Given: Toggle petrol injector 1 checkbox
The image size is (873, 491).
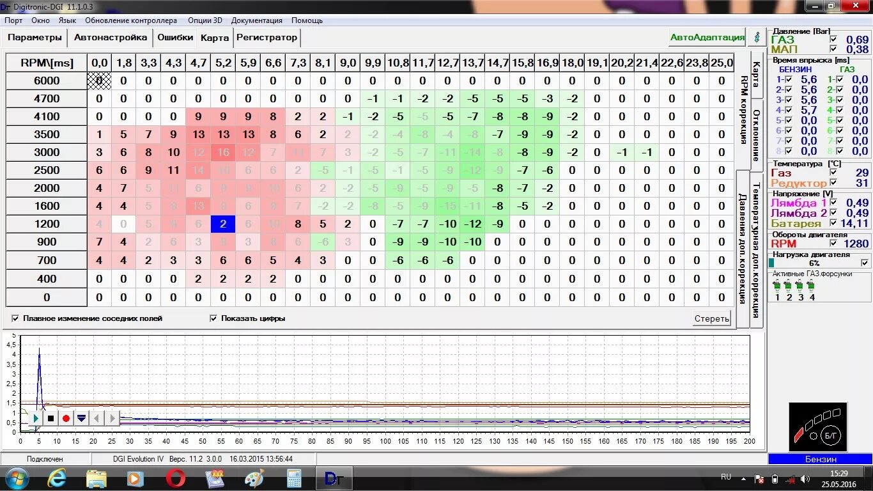Looking at the screenshot, I should coord(788,79).
